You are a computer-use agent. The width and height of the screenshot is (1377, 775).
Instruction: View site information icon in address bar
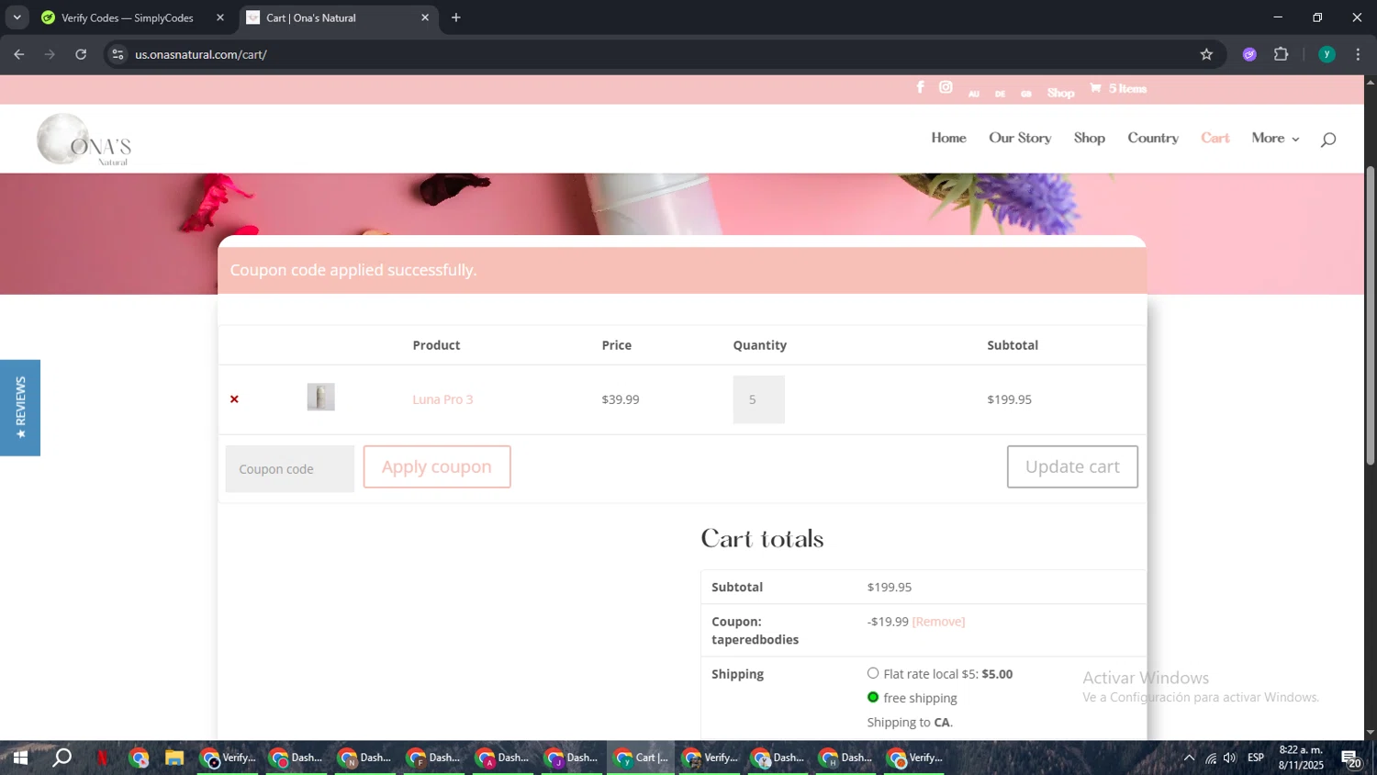[x=118, y=54]
